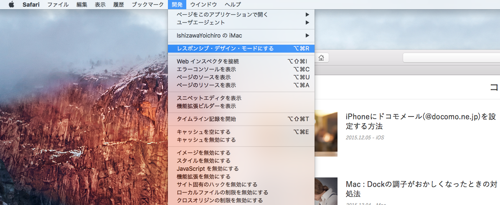
Task: Click the docomo mail article thumbnail
Action: pyautogui.click(x=326, y=133)
